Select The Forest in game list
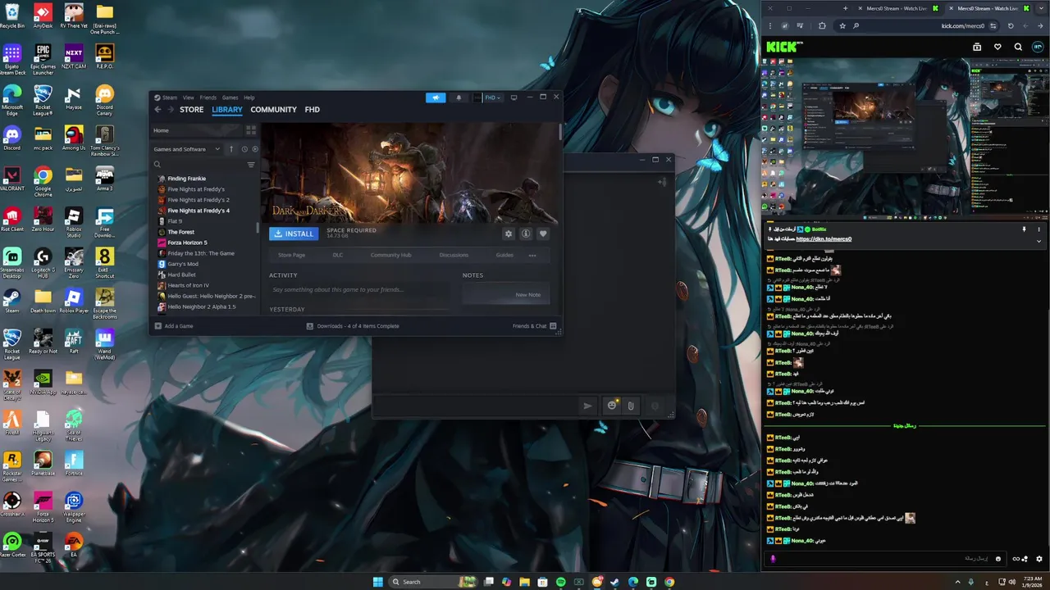Screen dimensions: 1050x590 click(x=181, y=232)
